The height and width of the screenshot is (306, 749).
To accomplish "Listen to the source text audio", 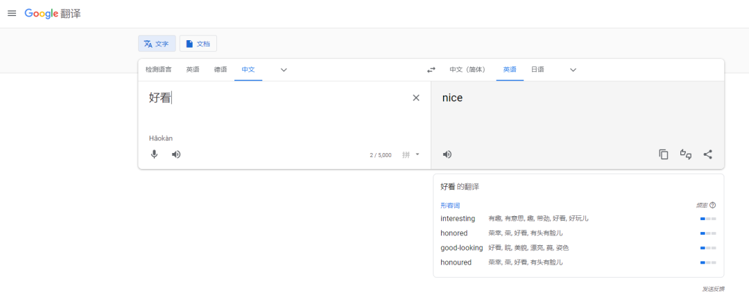I will pyautogui.click(x=176, y=154).
